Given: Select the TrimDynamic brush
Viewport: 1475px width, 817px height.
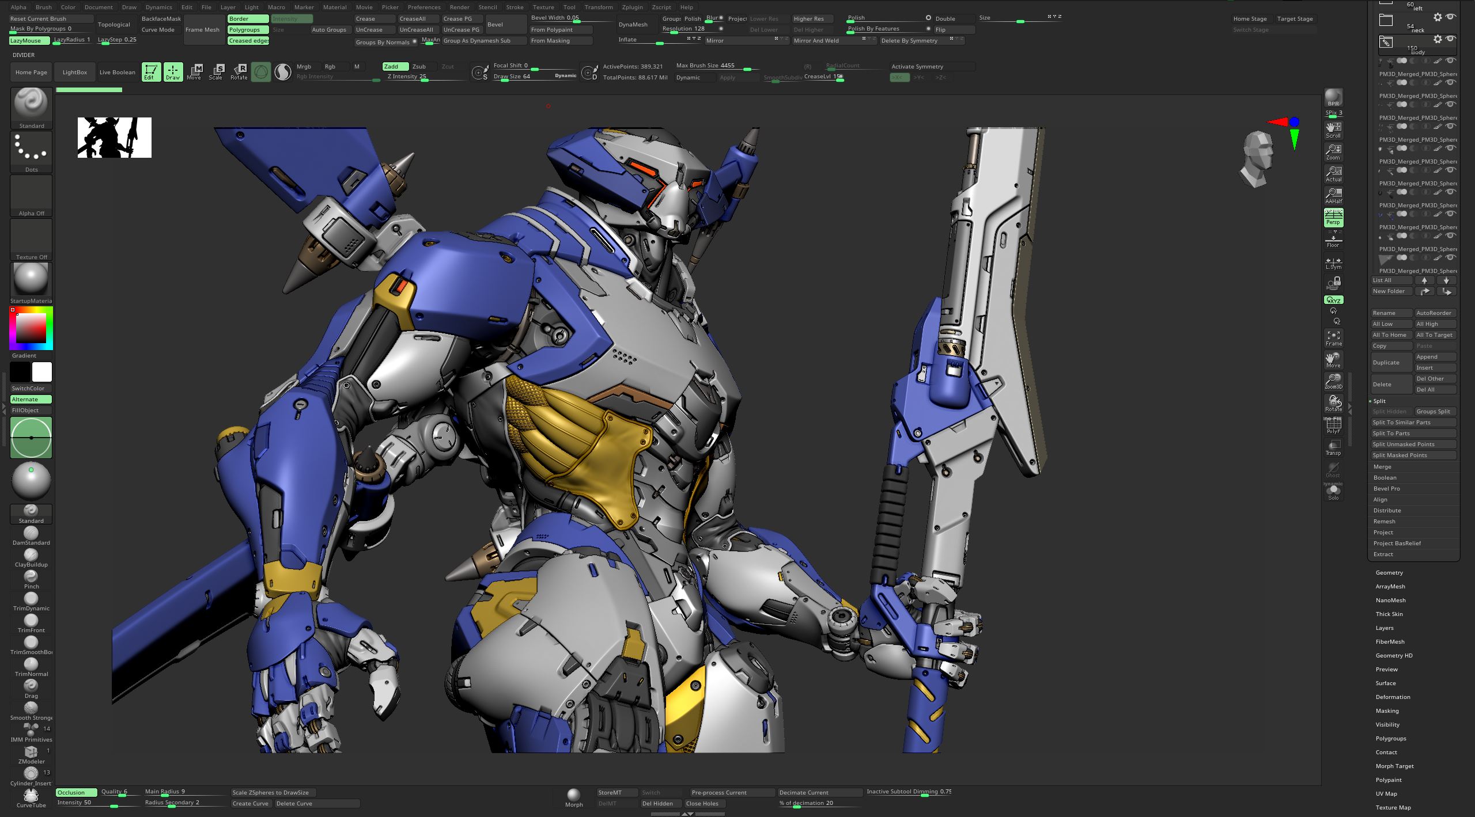Looking at the screenshot, I should click(31, 601).
